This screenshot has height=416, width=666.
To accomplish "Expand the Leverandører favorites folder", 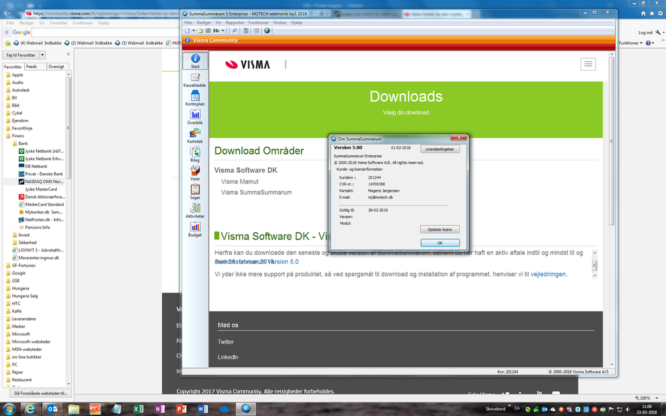I will [x=21, y=319].
